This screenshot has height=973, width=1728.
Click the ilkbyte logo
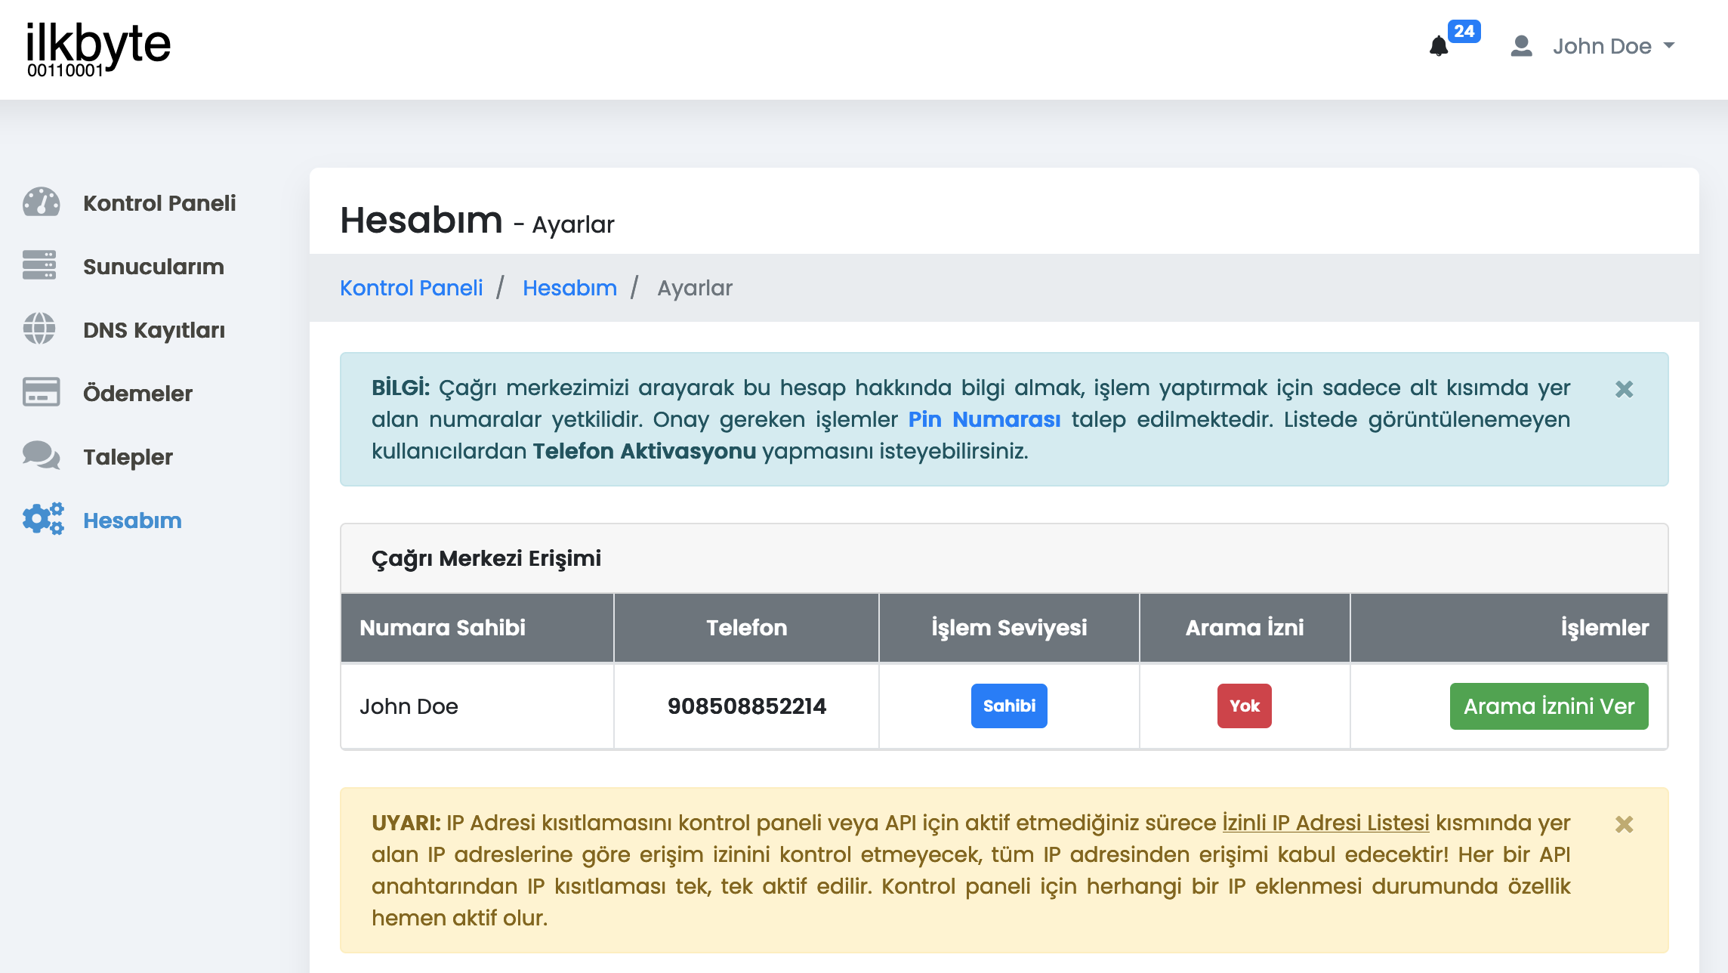[x=98, y=49]
